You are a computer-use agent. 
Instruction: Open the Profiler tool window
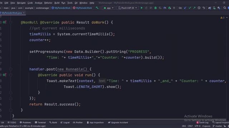[x=78, y=122]
